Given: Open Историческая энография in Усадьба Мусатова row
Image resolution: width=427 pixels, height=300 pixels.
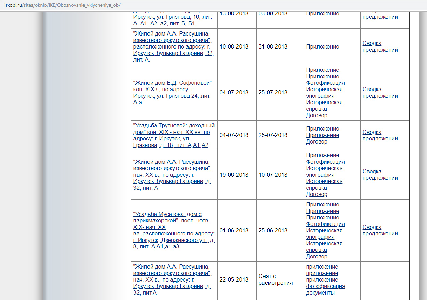Looking at the screenshot, I should pyautogui.click(x=324, y=234).
